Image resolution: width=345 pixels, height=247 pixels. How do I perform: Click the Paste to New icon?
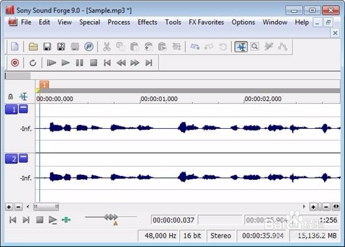coord(163,47)
